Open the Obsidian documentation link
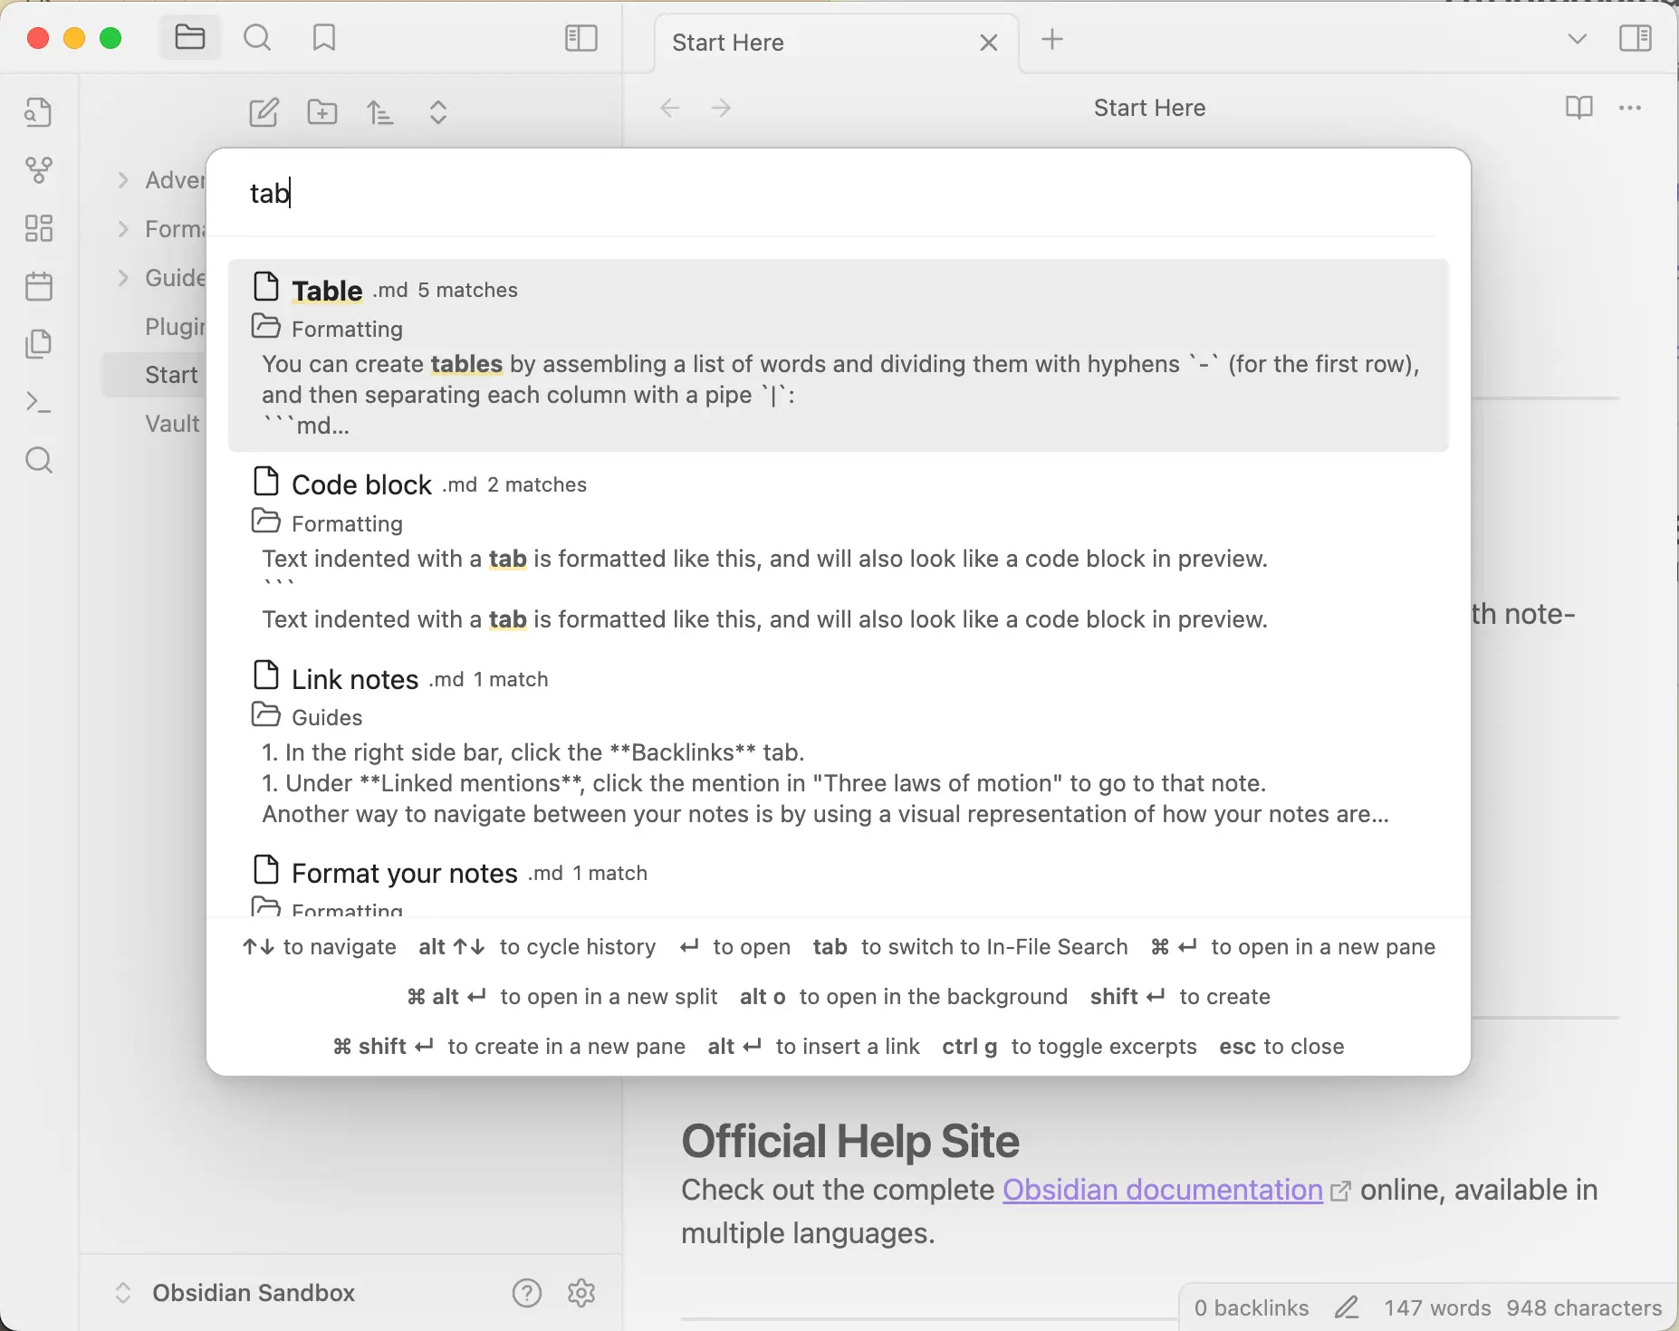The height and width of the screenshot is (1331, 1679). click(x=1162, y=1190)
